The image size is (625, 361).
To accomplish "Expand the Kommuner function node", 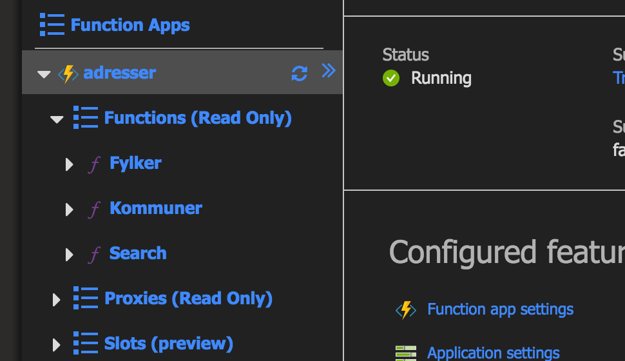I will (x=70, y=210).
